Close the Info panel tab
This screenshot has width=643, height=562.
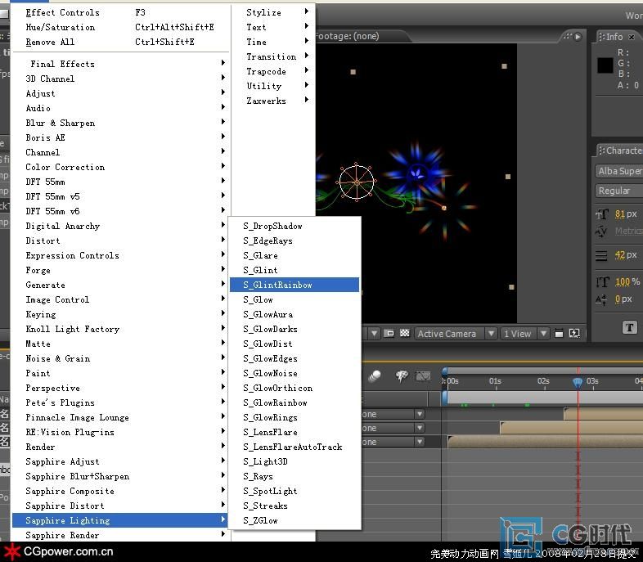point(632,37)
